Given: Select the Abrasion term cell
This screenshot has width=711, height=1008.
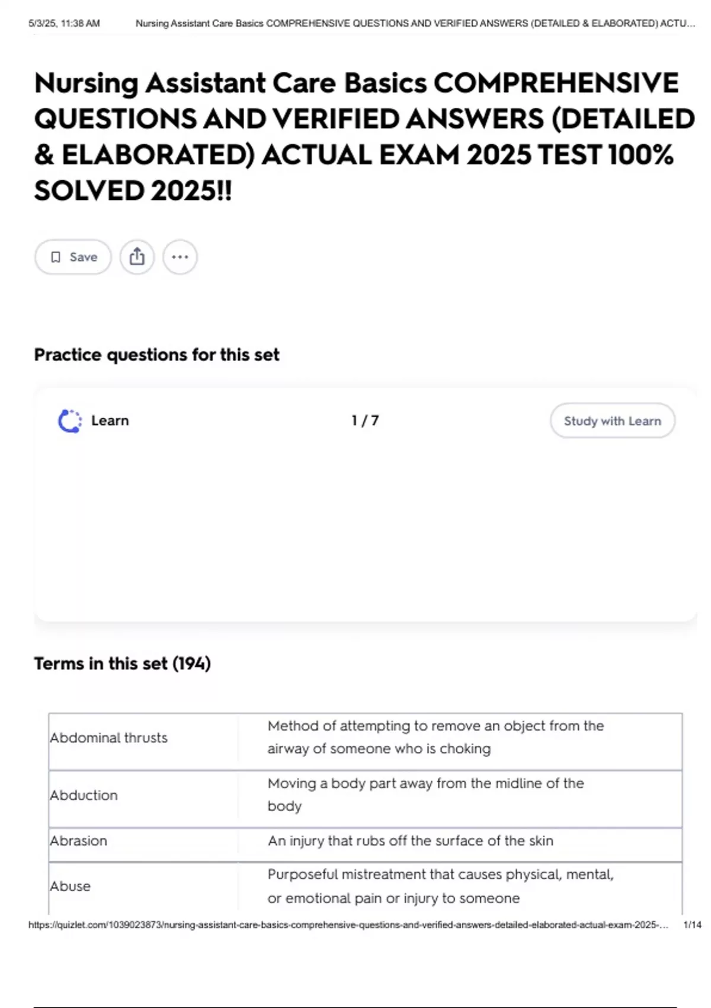Looking at the screenshot, I should click(x=79, y=841).
